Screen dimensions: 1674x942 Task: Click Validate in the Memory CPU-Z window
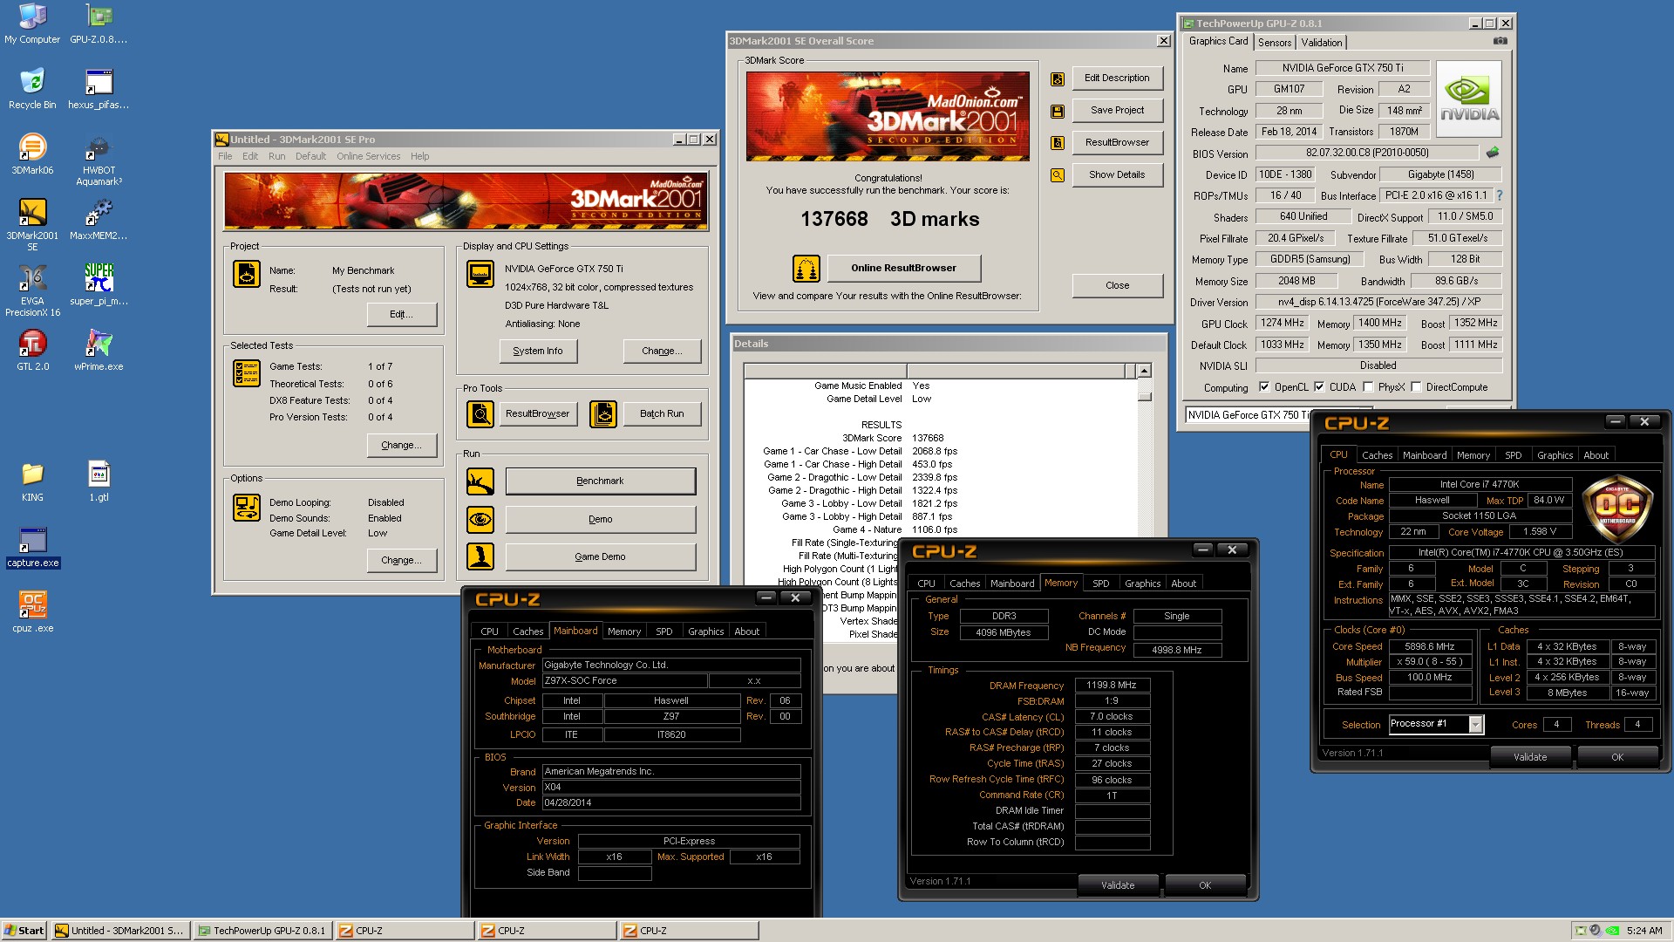coord(1118,885)
